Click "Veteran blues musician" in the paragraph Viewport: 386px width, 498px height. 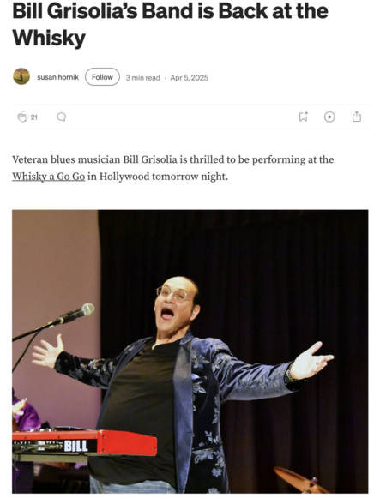pyautogui.click(x=66, y=159)
